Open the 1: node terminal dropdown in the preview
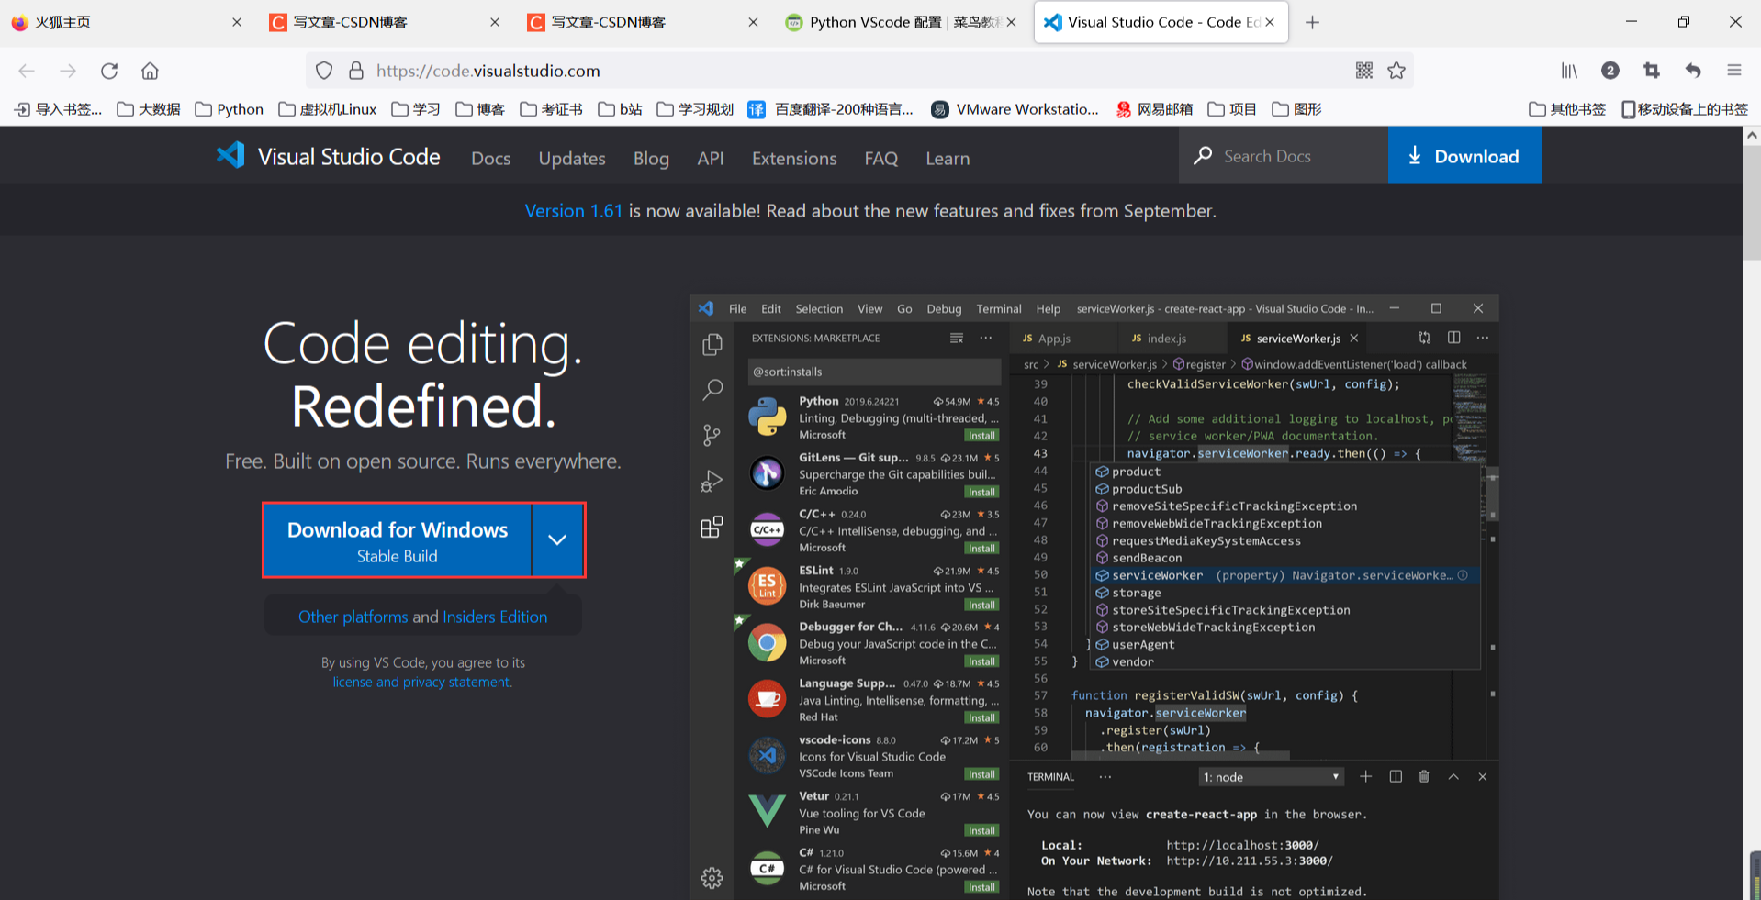The image size is (1761, 900). pos(1272,777)
